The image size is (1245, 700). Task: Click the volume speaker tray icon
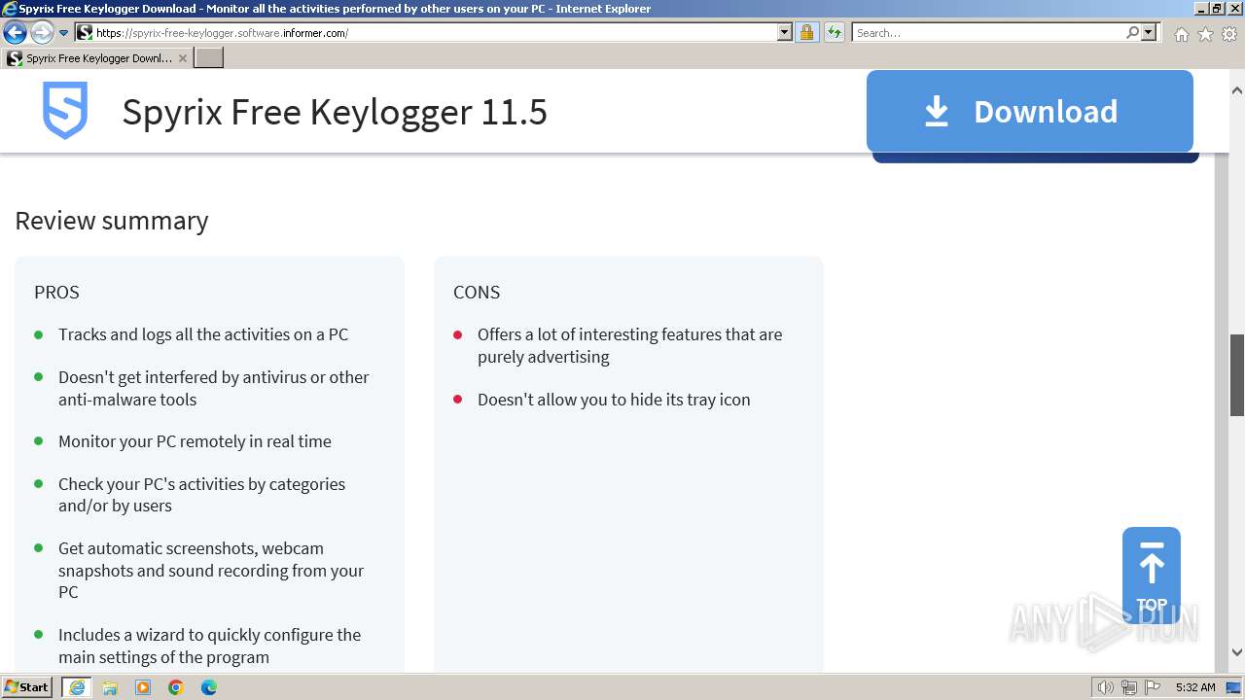pyautogui.click(x=1106, y=687)
